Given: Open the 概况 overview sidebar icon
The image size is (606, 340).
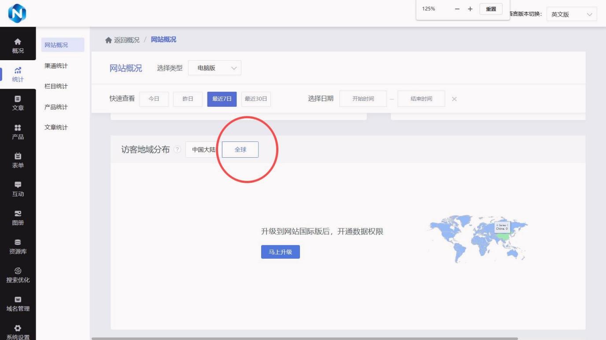Looking at the screenshot, I should [18, 45].
